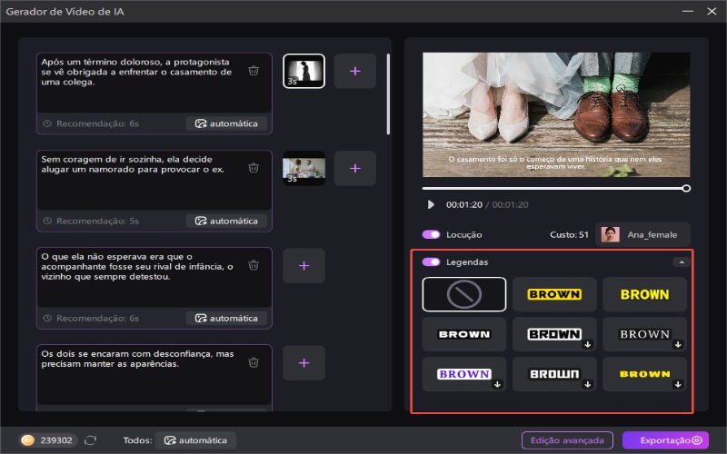Image resolution: width=727 pixels, height=454 pixels.
Task: Open the Ana_female voice selector
Action: coord(643,234)
